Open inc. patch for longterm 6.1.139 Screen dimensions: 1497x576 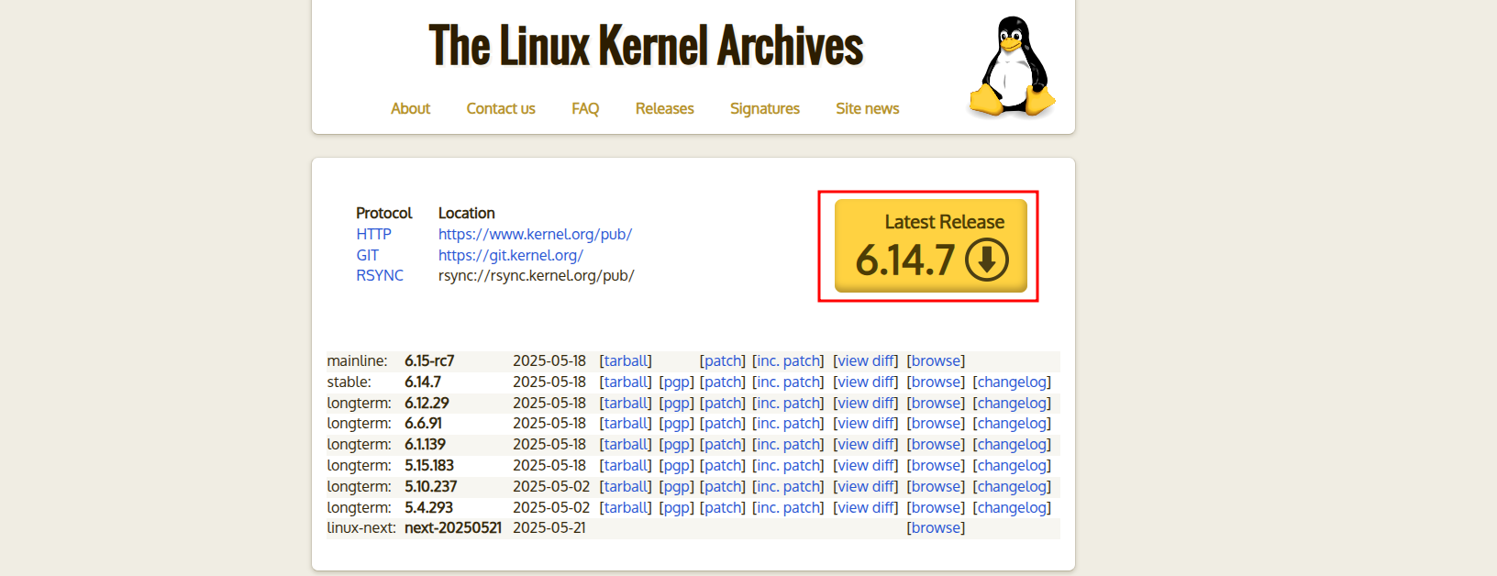coord(788,444)
